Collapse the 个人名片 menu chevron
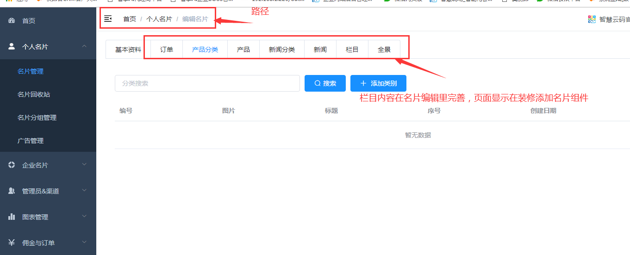Screen dimensions: 630x255 coord(84,46)
